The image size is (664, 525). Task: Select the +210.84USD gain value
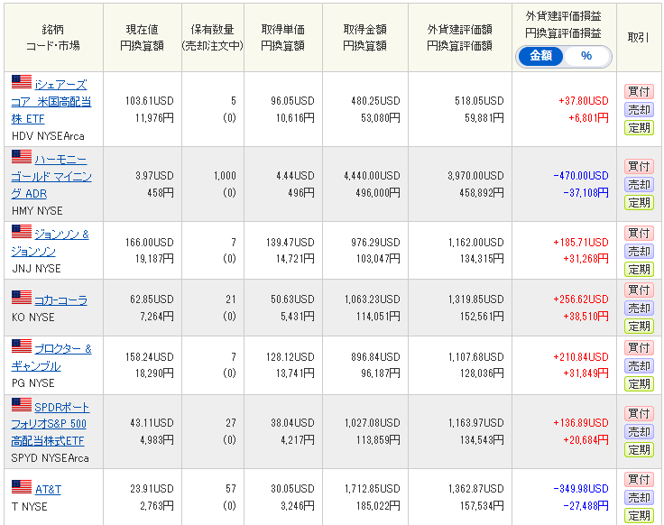[581, 357]
